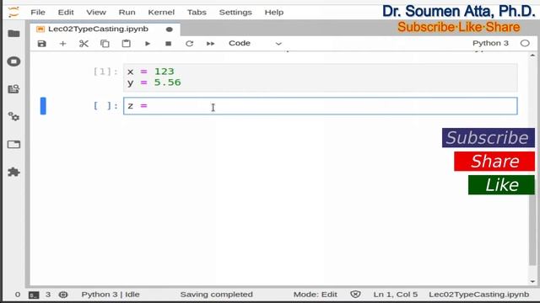Image resolution: width=540 pixels, height=303 pixels.
Task: Click the terminal count icon in status bar
Action: click(x=34, y=295)
